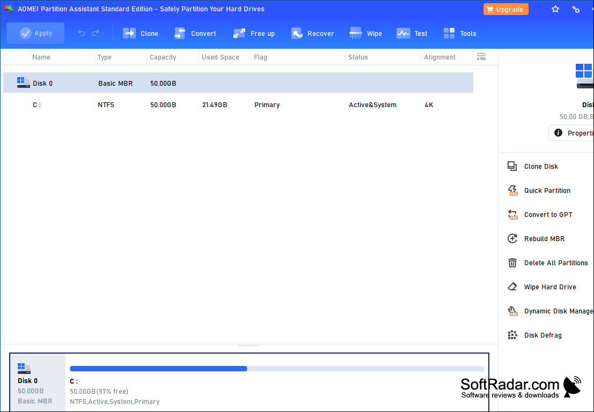Choose Dynamic Disk Manager option
Viewport: 594px width, 412px height.
pos(559,311)
